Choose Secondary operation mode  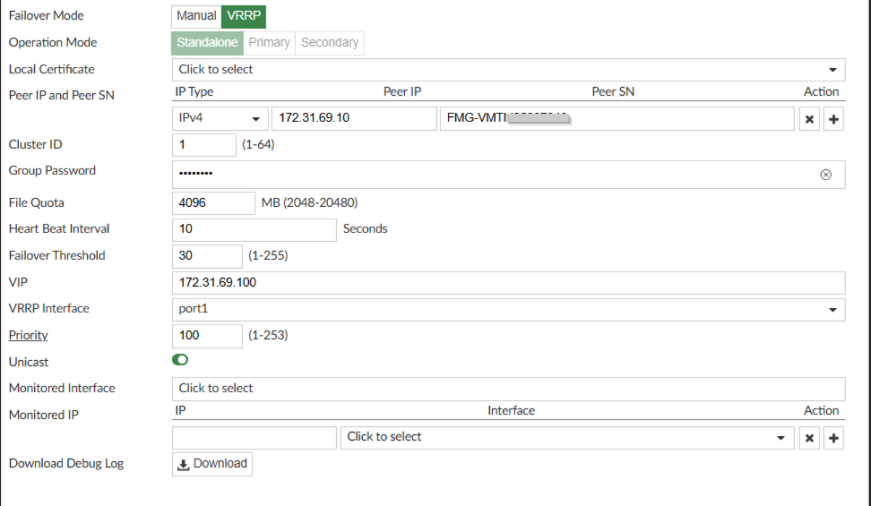(330, 43)
